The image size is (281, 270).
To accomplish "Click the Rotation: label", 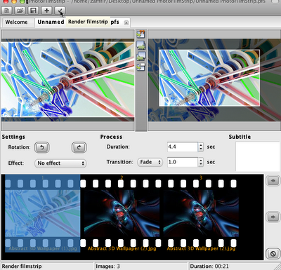I will click(19, 147).
